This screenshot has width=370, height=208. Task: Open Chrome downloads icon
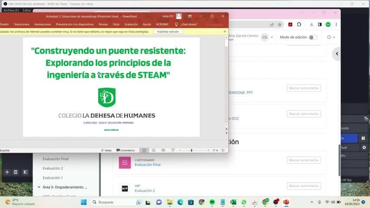(311, 25)
